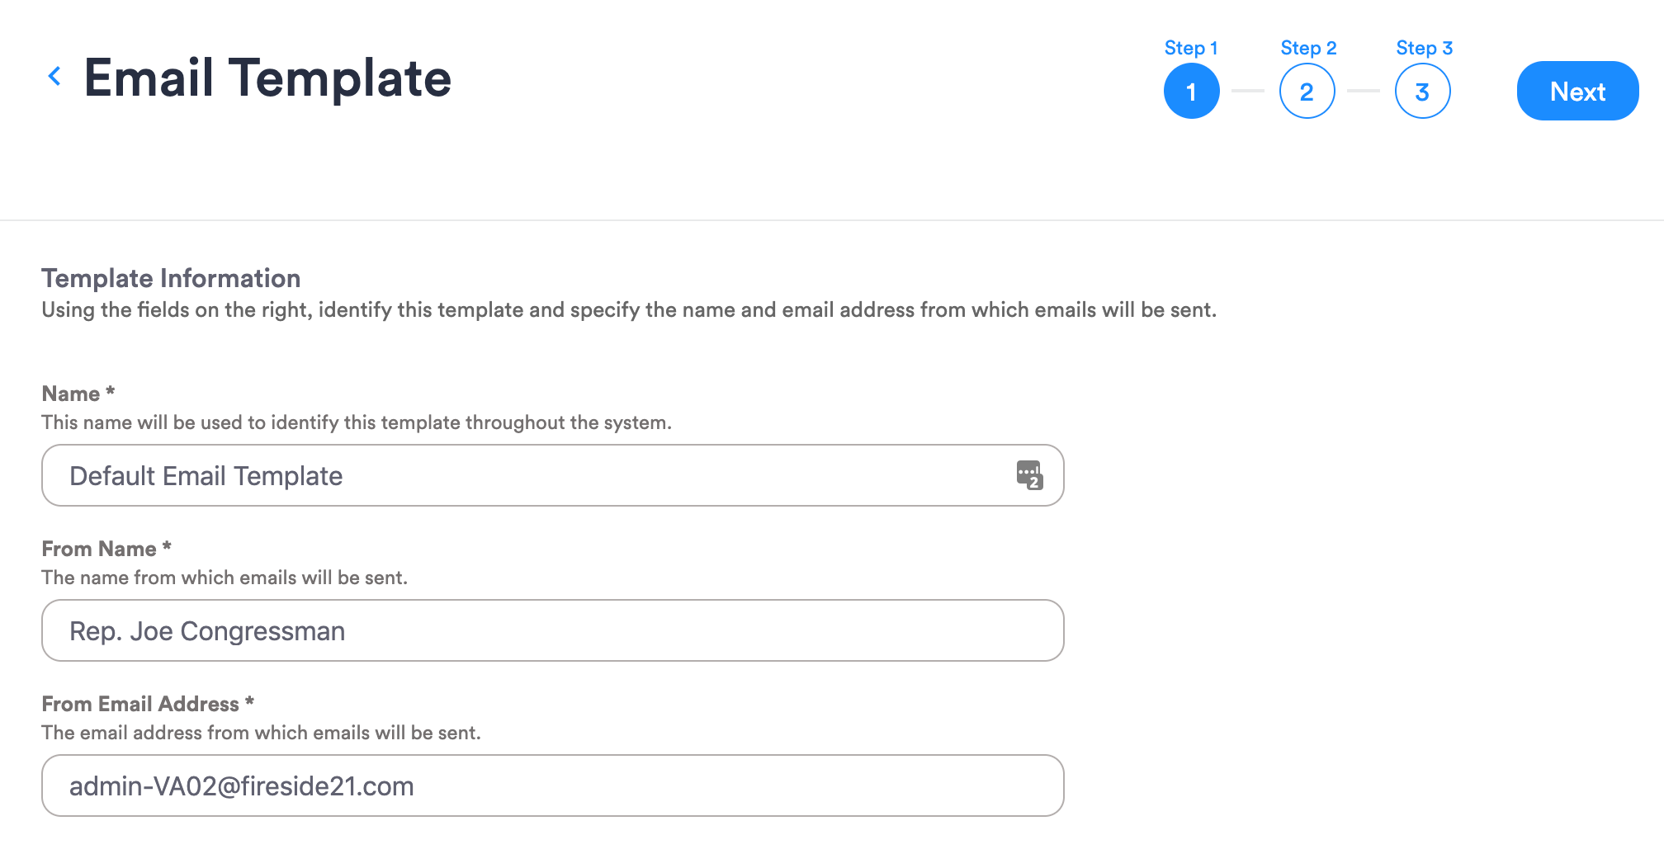Click the "Step 3" text label

tap(1424, 48)
